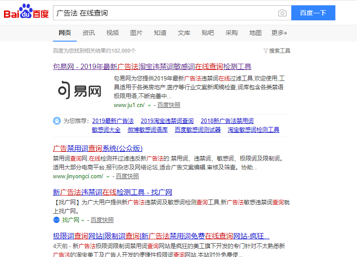Open the 贴吧 tab
The image size is (357, 257).
207,33
